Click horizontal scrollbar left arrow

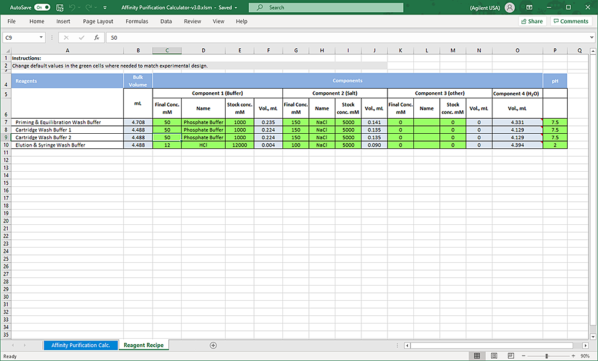[x=407, y=345]
